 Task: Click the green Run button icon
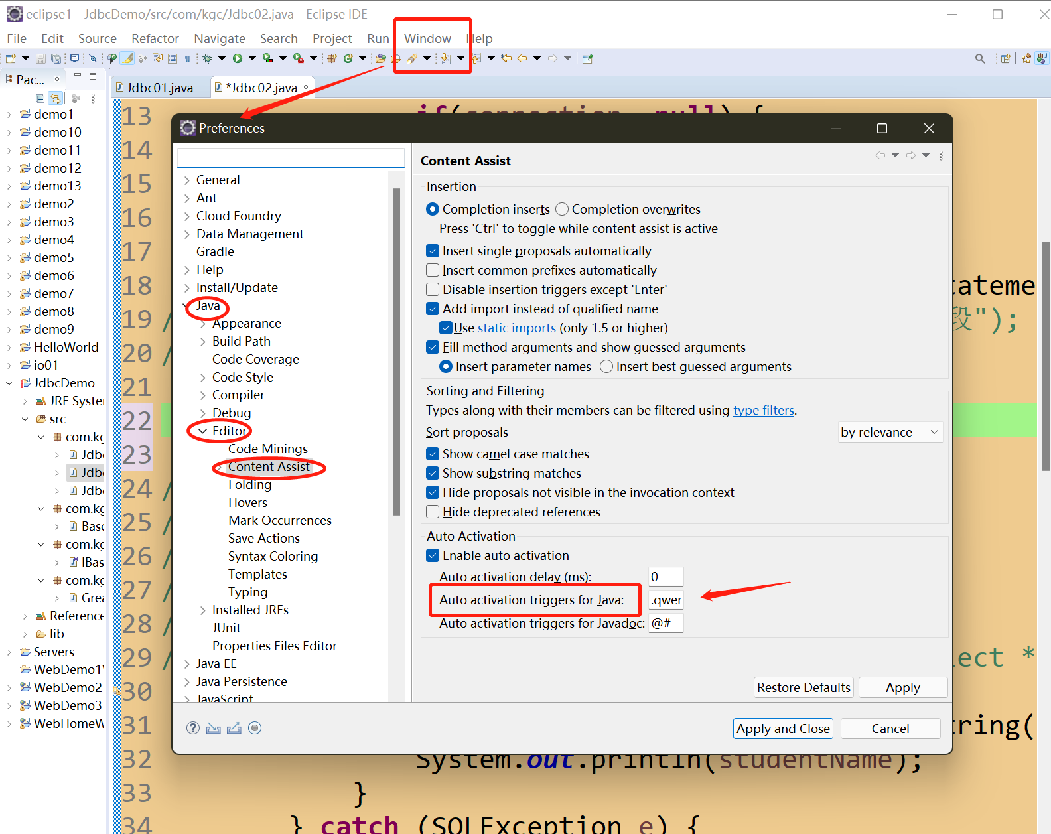238,58
